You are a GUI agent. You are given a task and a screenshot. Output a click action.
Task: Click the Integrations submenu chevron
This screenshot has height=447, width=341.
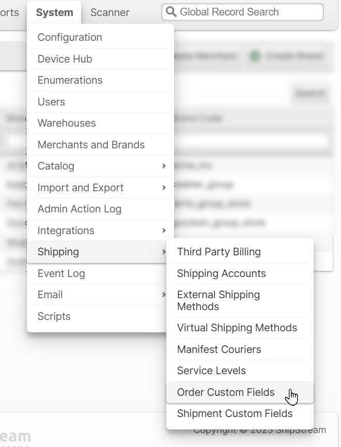(x=164, y=230)
